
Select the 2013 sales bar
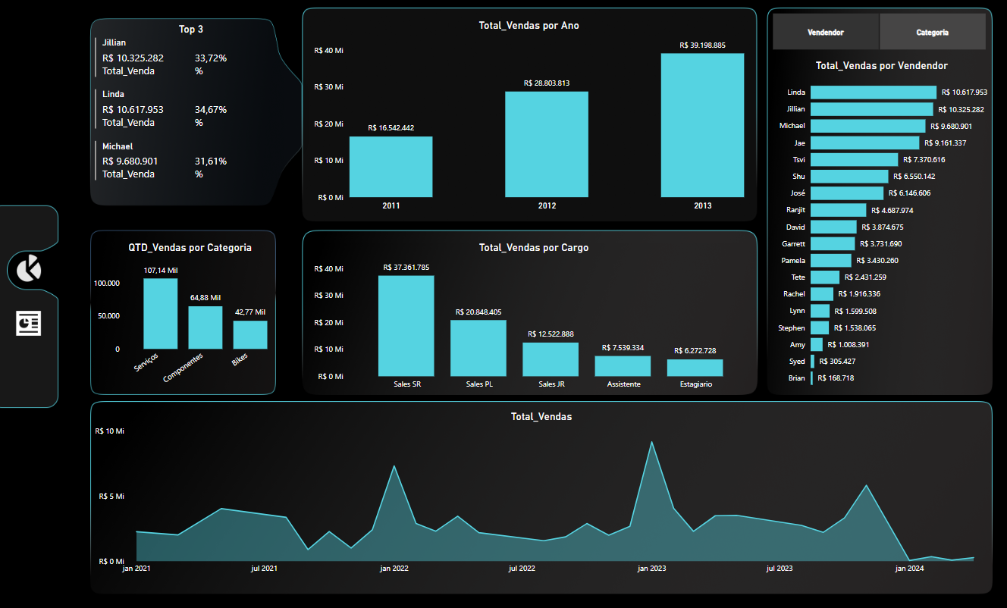point(702,125)
